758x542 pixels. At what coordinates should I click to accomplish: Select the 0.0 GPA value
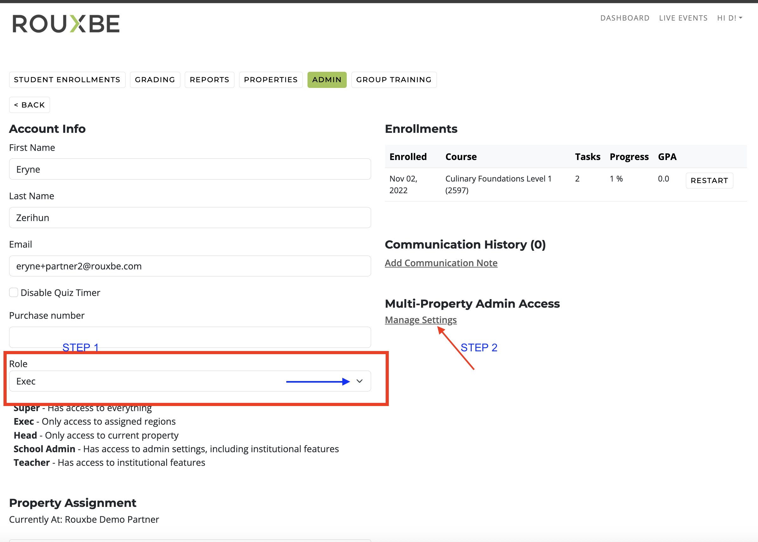(x=663, y=179)
